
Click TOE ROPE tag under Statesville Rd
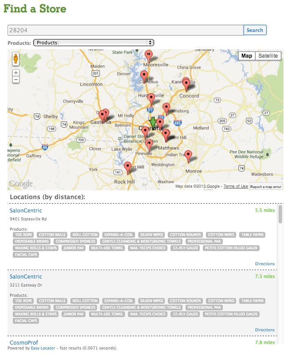click(23, 235)
